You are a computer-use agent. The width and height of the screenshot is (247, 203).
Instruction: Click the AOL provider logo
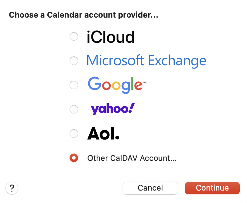click(x=103, y=134)
